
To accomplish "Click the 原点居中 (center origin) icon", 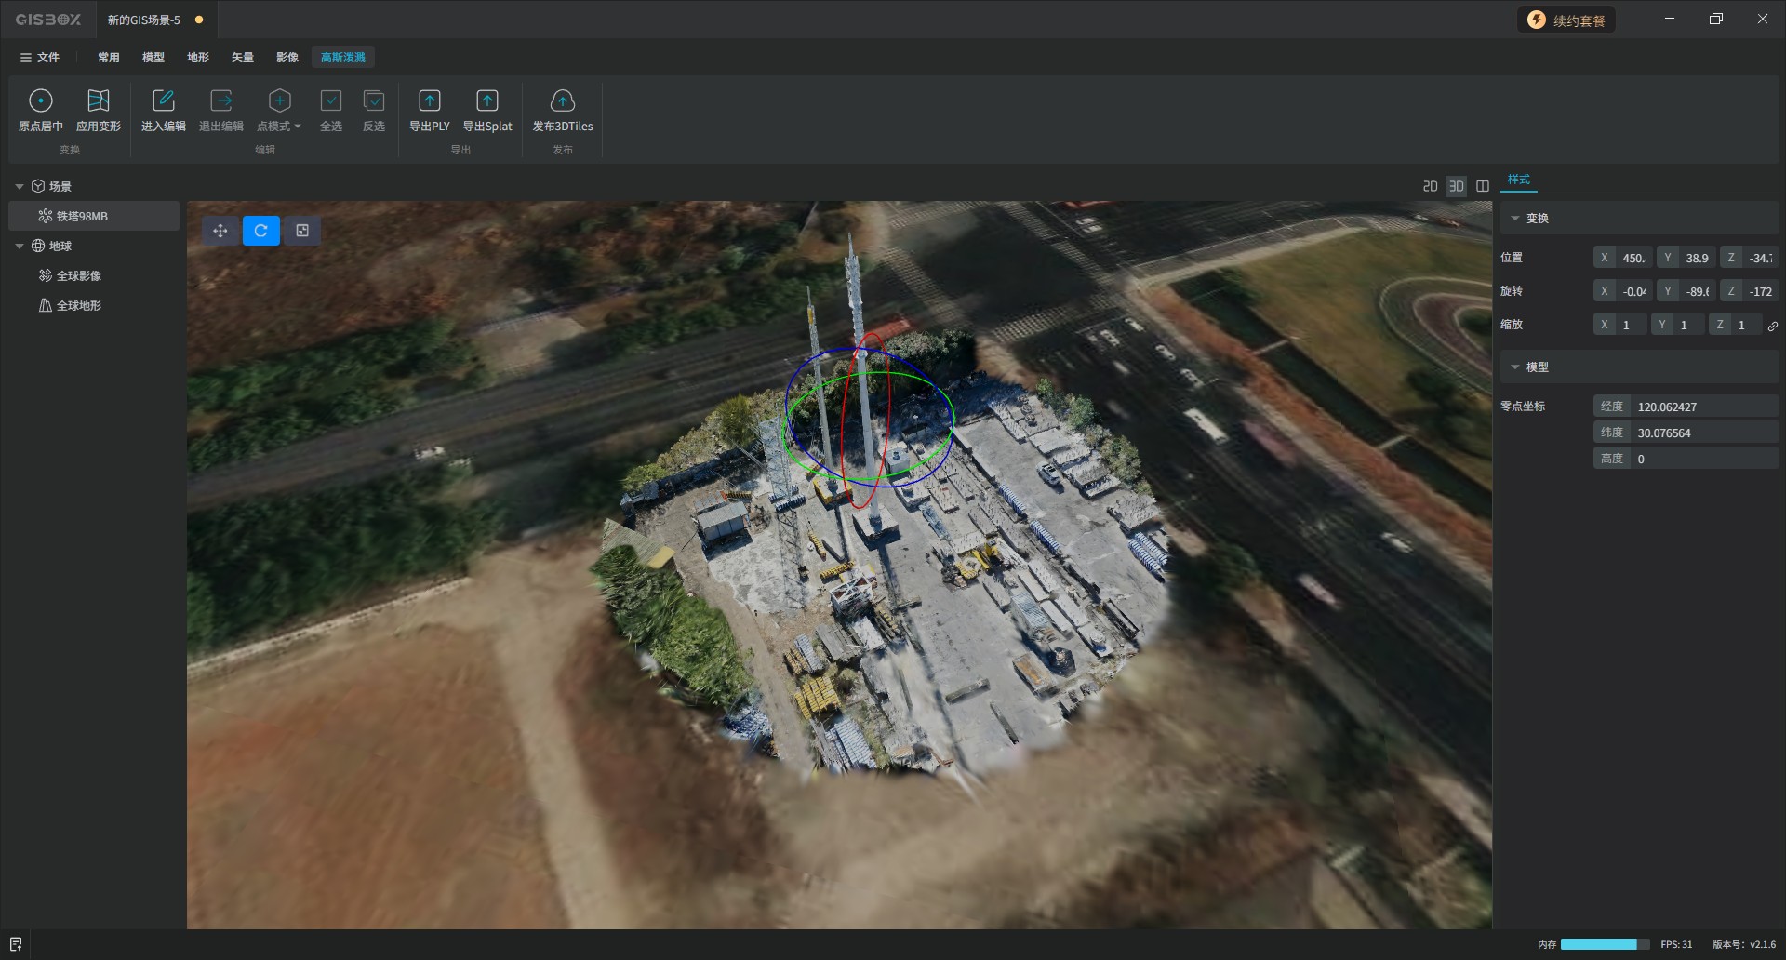I will pos(41,100).
